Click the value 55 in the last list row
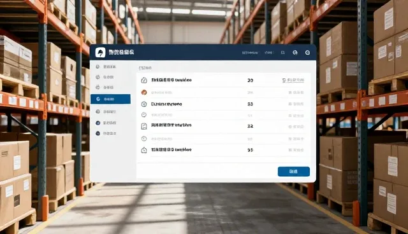This screenshot has height=234, width=408. coord(250,150)
